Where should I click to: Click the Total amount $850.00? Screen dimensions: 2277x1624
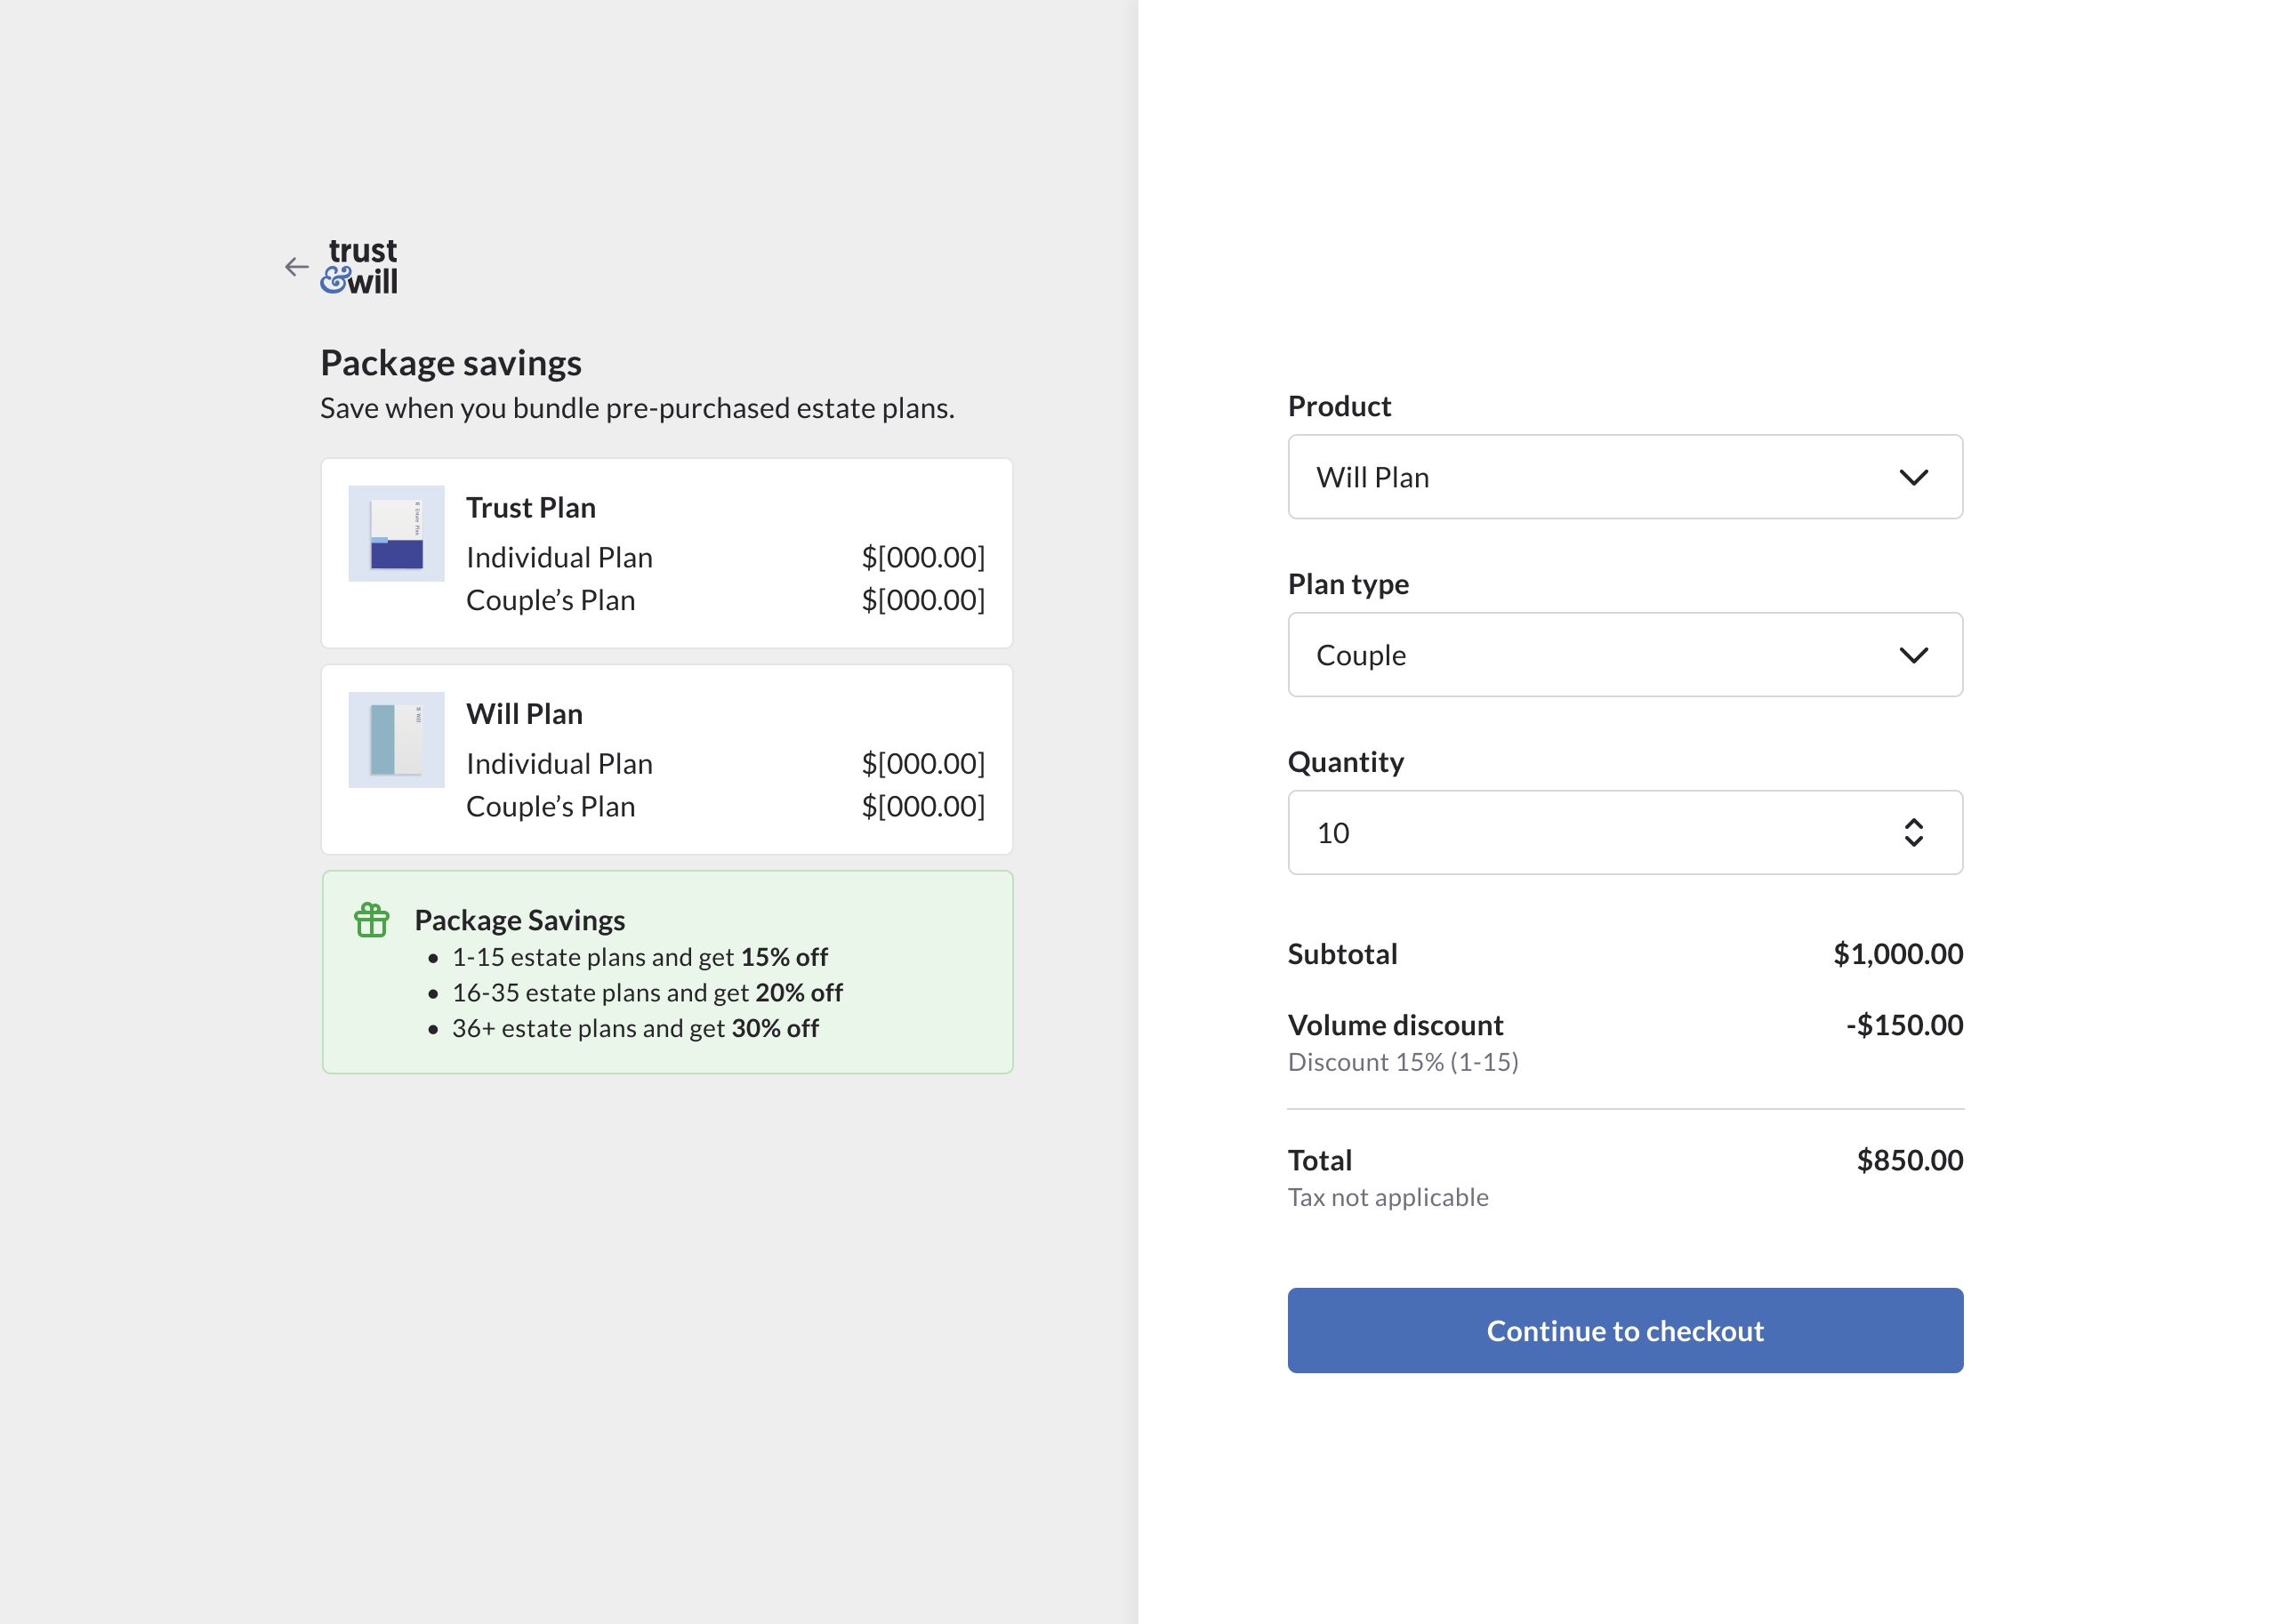pyautogui.click(x=1910, y=1160)
